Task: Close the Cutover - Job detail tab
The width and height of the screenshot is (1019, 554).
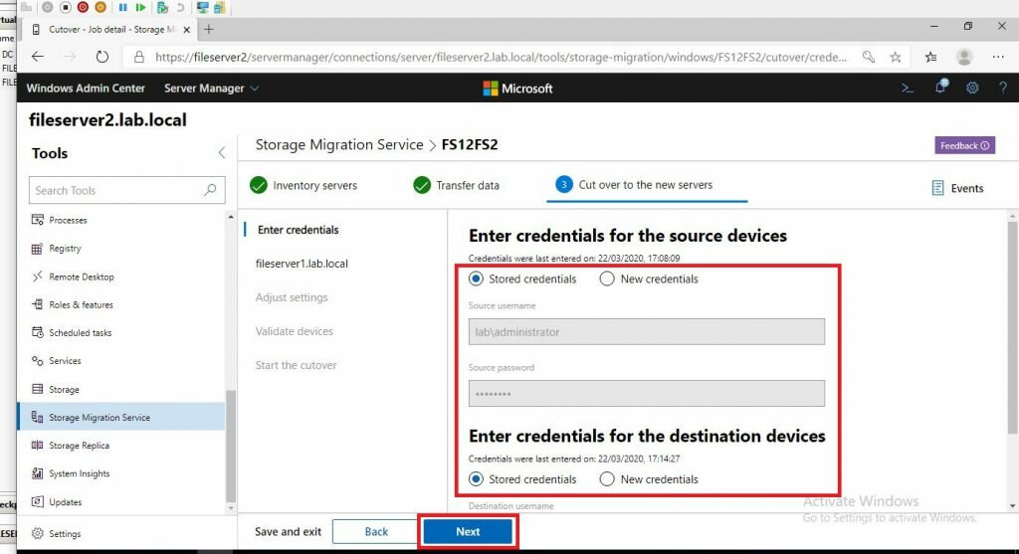Action: (186, 29)
